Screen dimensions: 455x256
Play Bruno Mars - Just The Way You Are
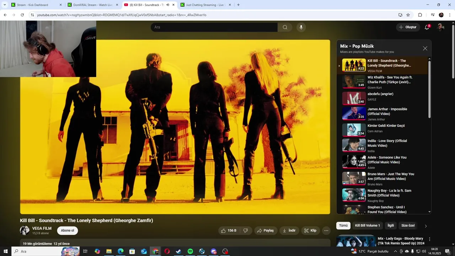(383, 179)
